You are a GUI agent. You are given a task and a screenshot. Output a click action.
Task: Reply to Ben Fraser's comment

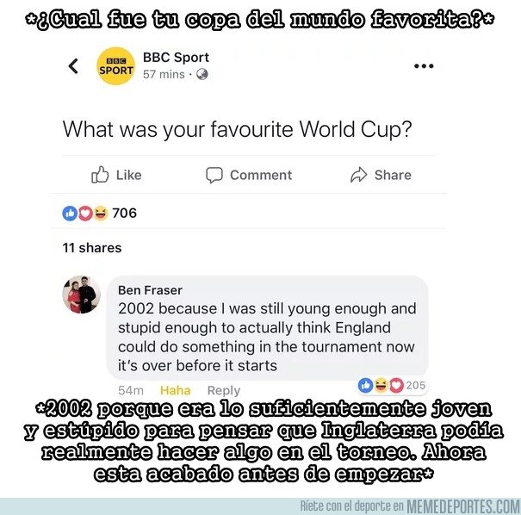click(x=224, y=390)
